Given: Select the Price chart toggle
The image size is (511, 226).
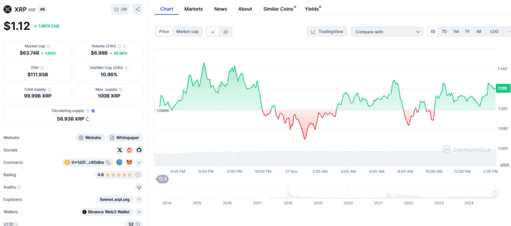Looking at the screenshot, I should coord(164,31).
